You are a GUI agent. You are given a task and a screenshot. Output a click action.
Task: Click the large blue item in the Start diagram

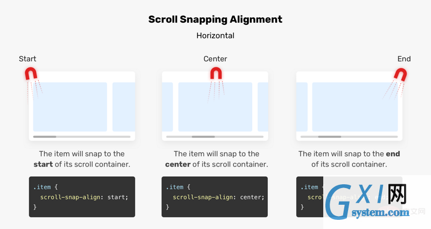pos(70,107)
